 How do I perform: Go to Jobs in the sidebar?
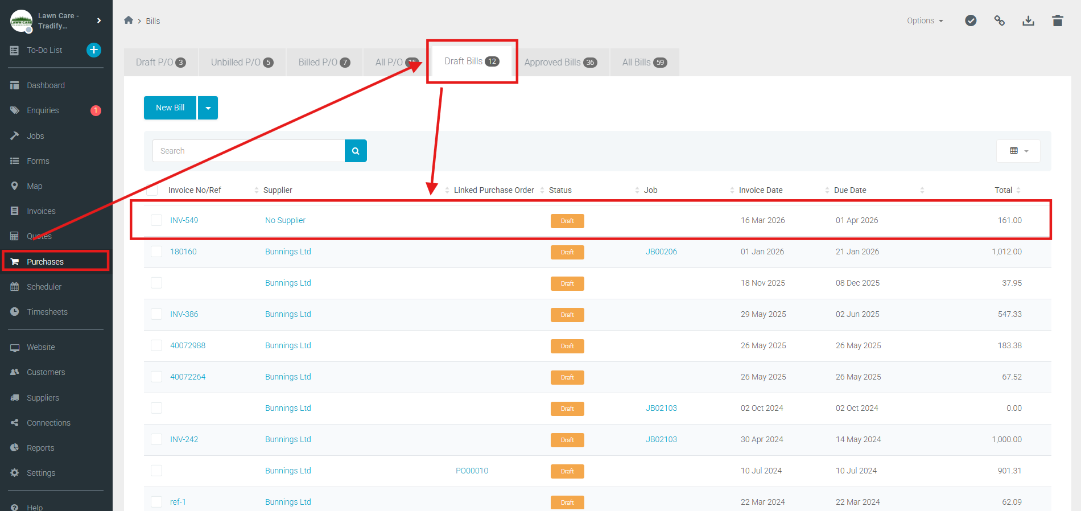[35, 136]
